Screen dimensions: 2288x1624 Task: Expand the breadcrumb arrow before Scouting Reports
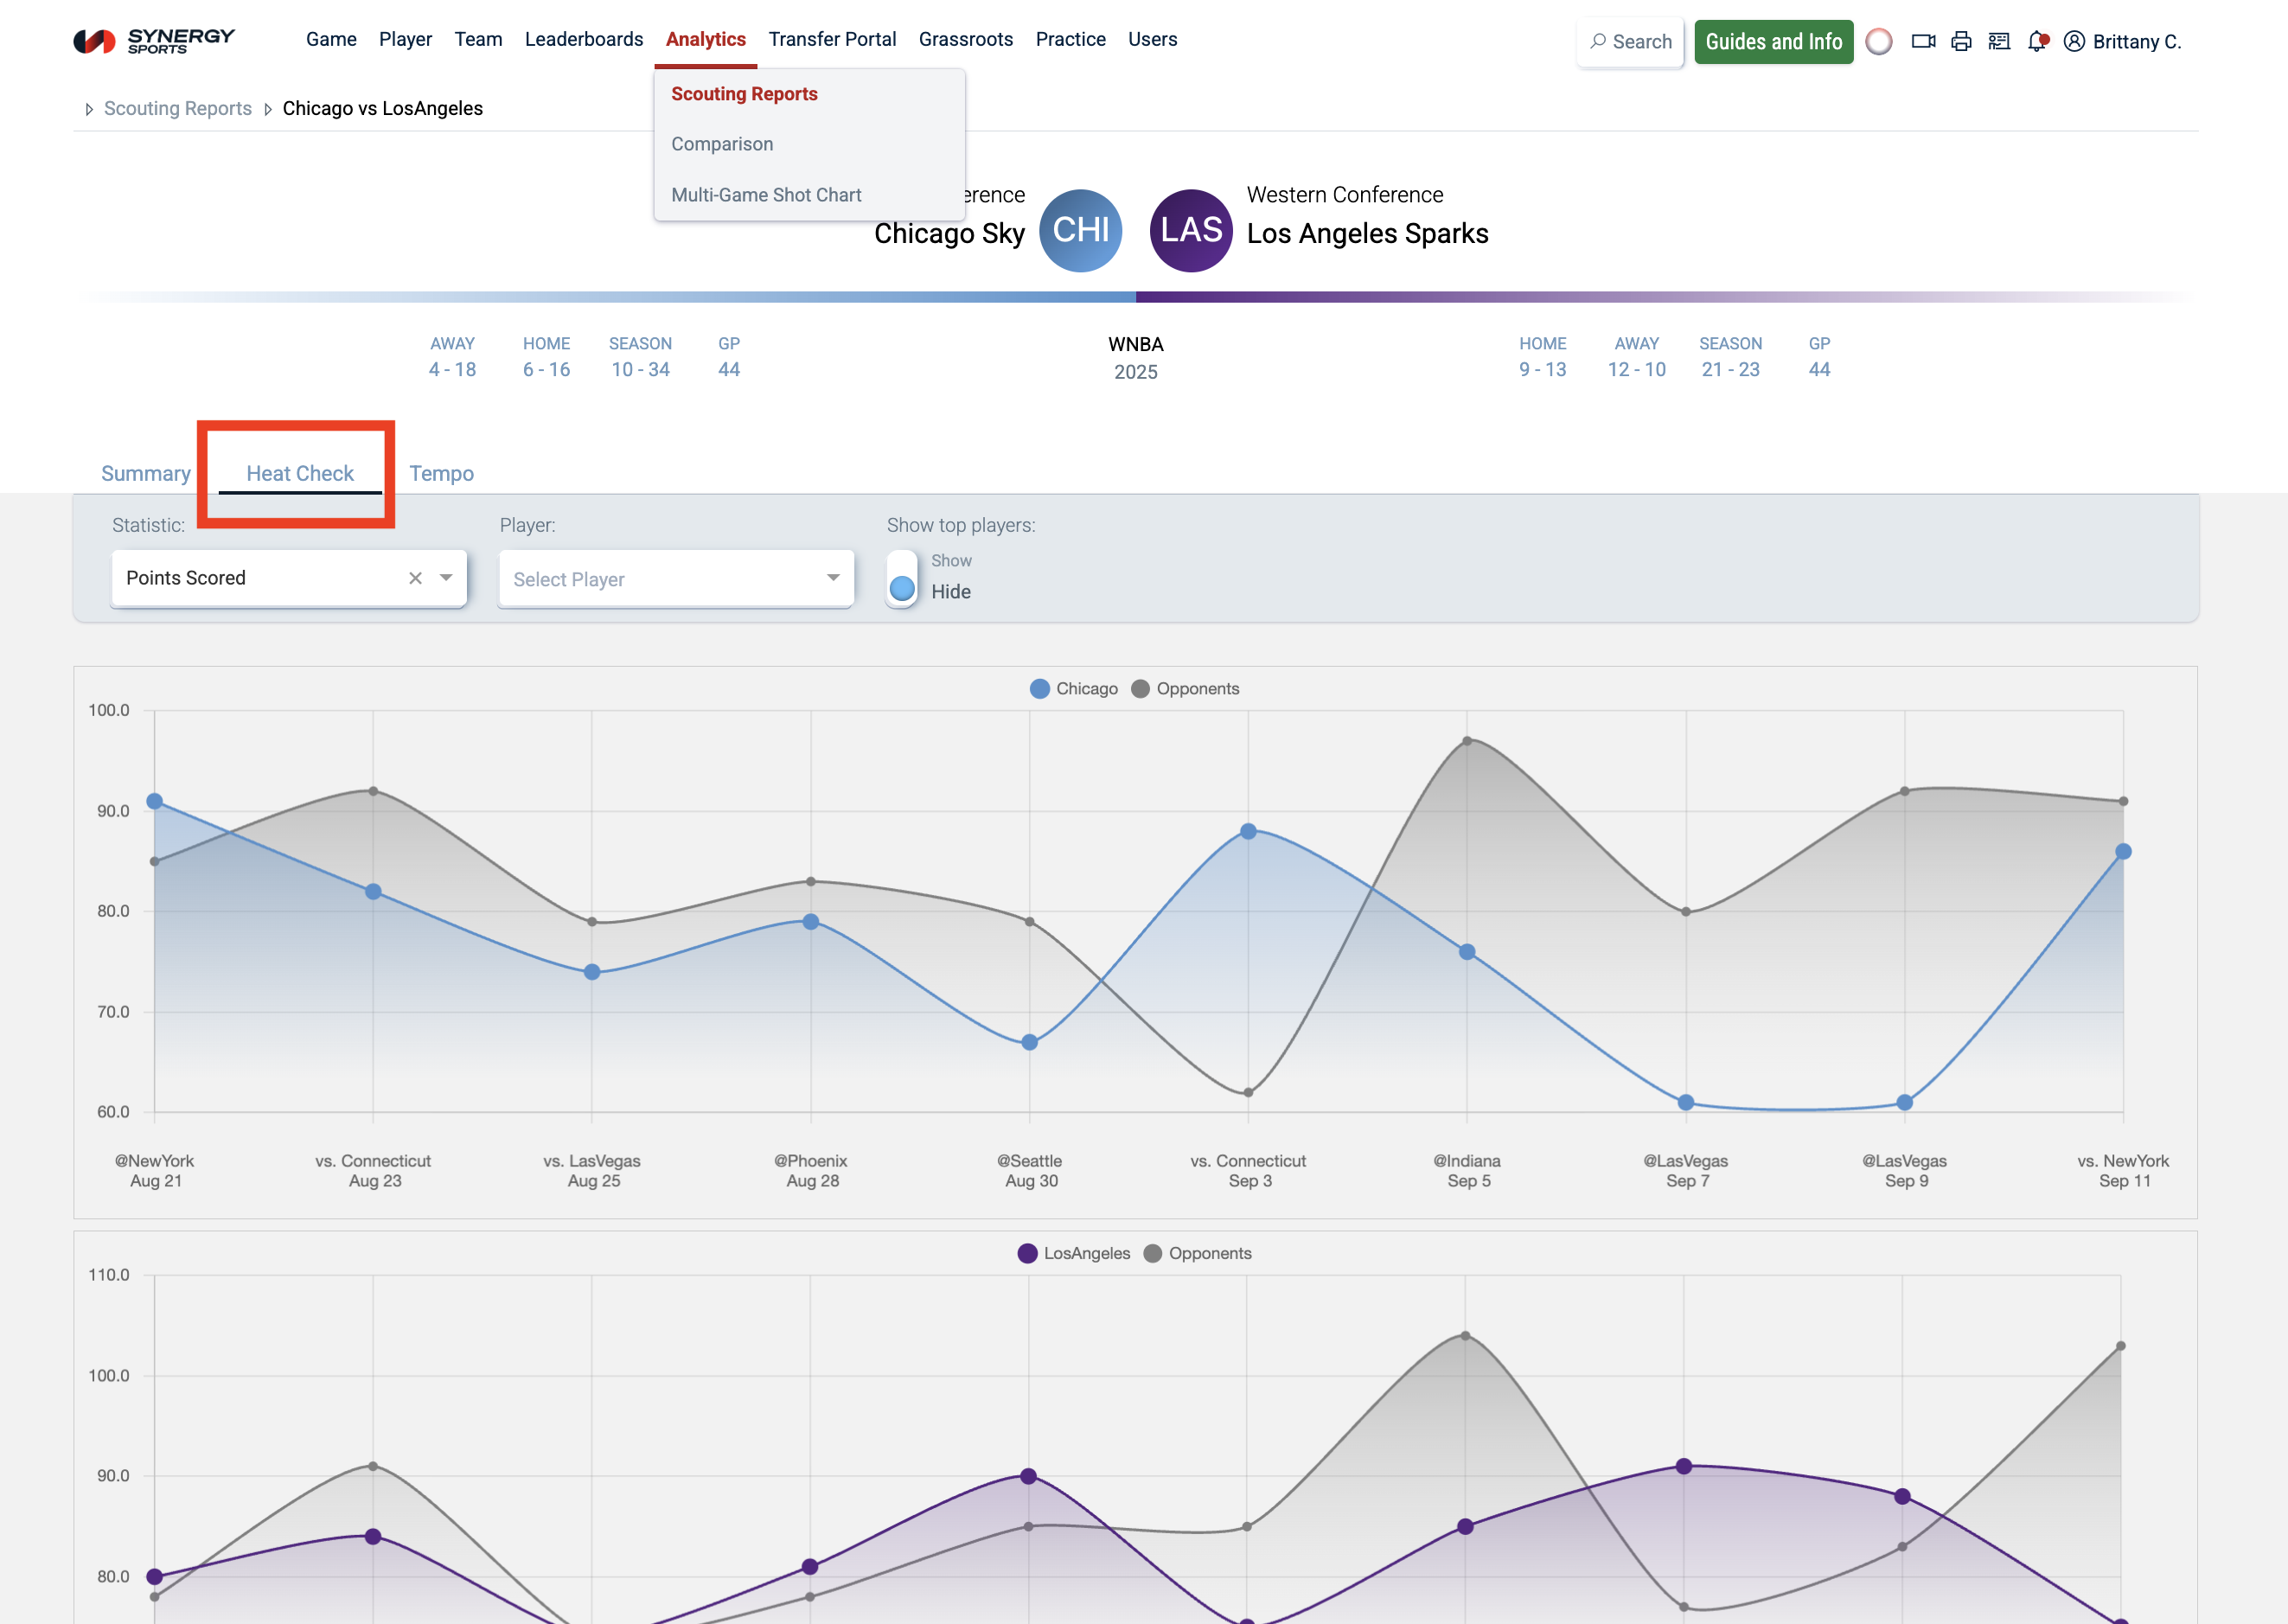tap(89, 109)
